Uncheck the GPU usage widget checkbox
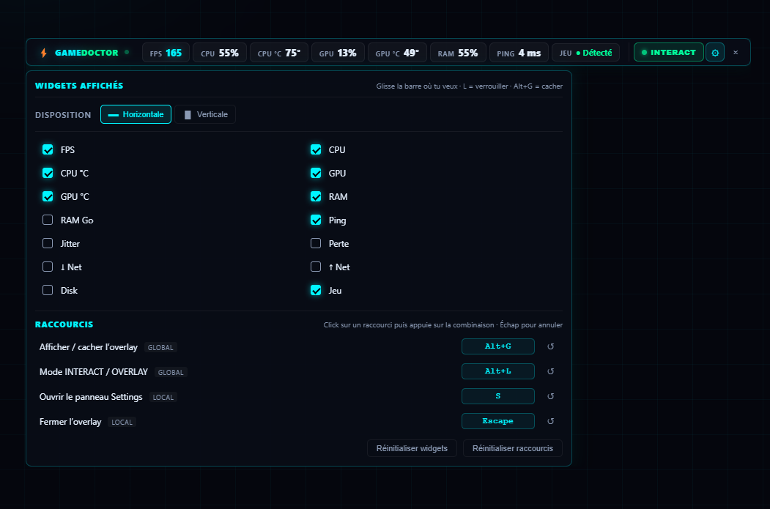 [316, 174]
